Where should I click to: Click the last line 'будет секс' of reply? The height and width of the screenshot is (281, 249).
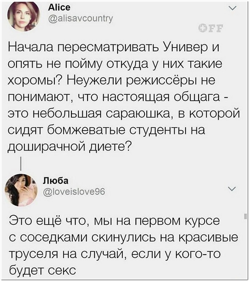(42, 270)
